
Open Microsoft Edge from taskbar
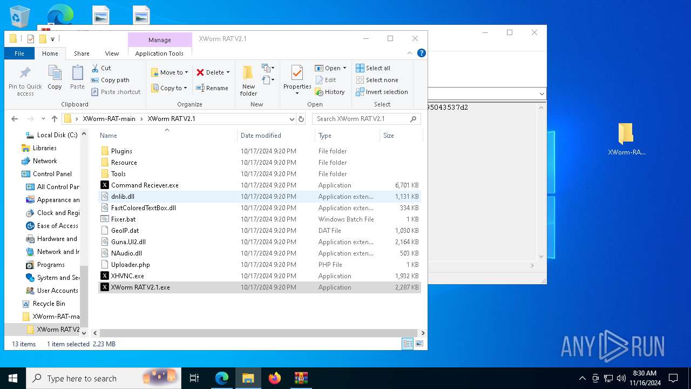pyautogui.click(x=222, y=378)
